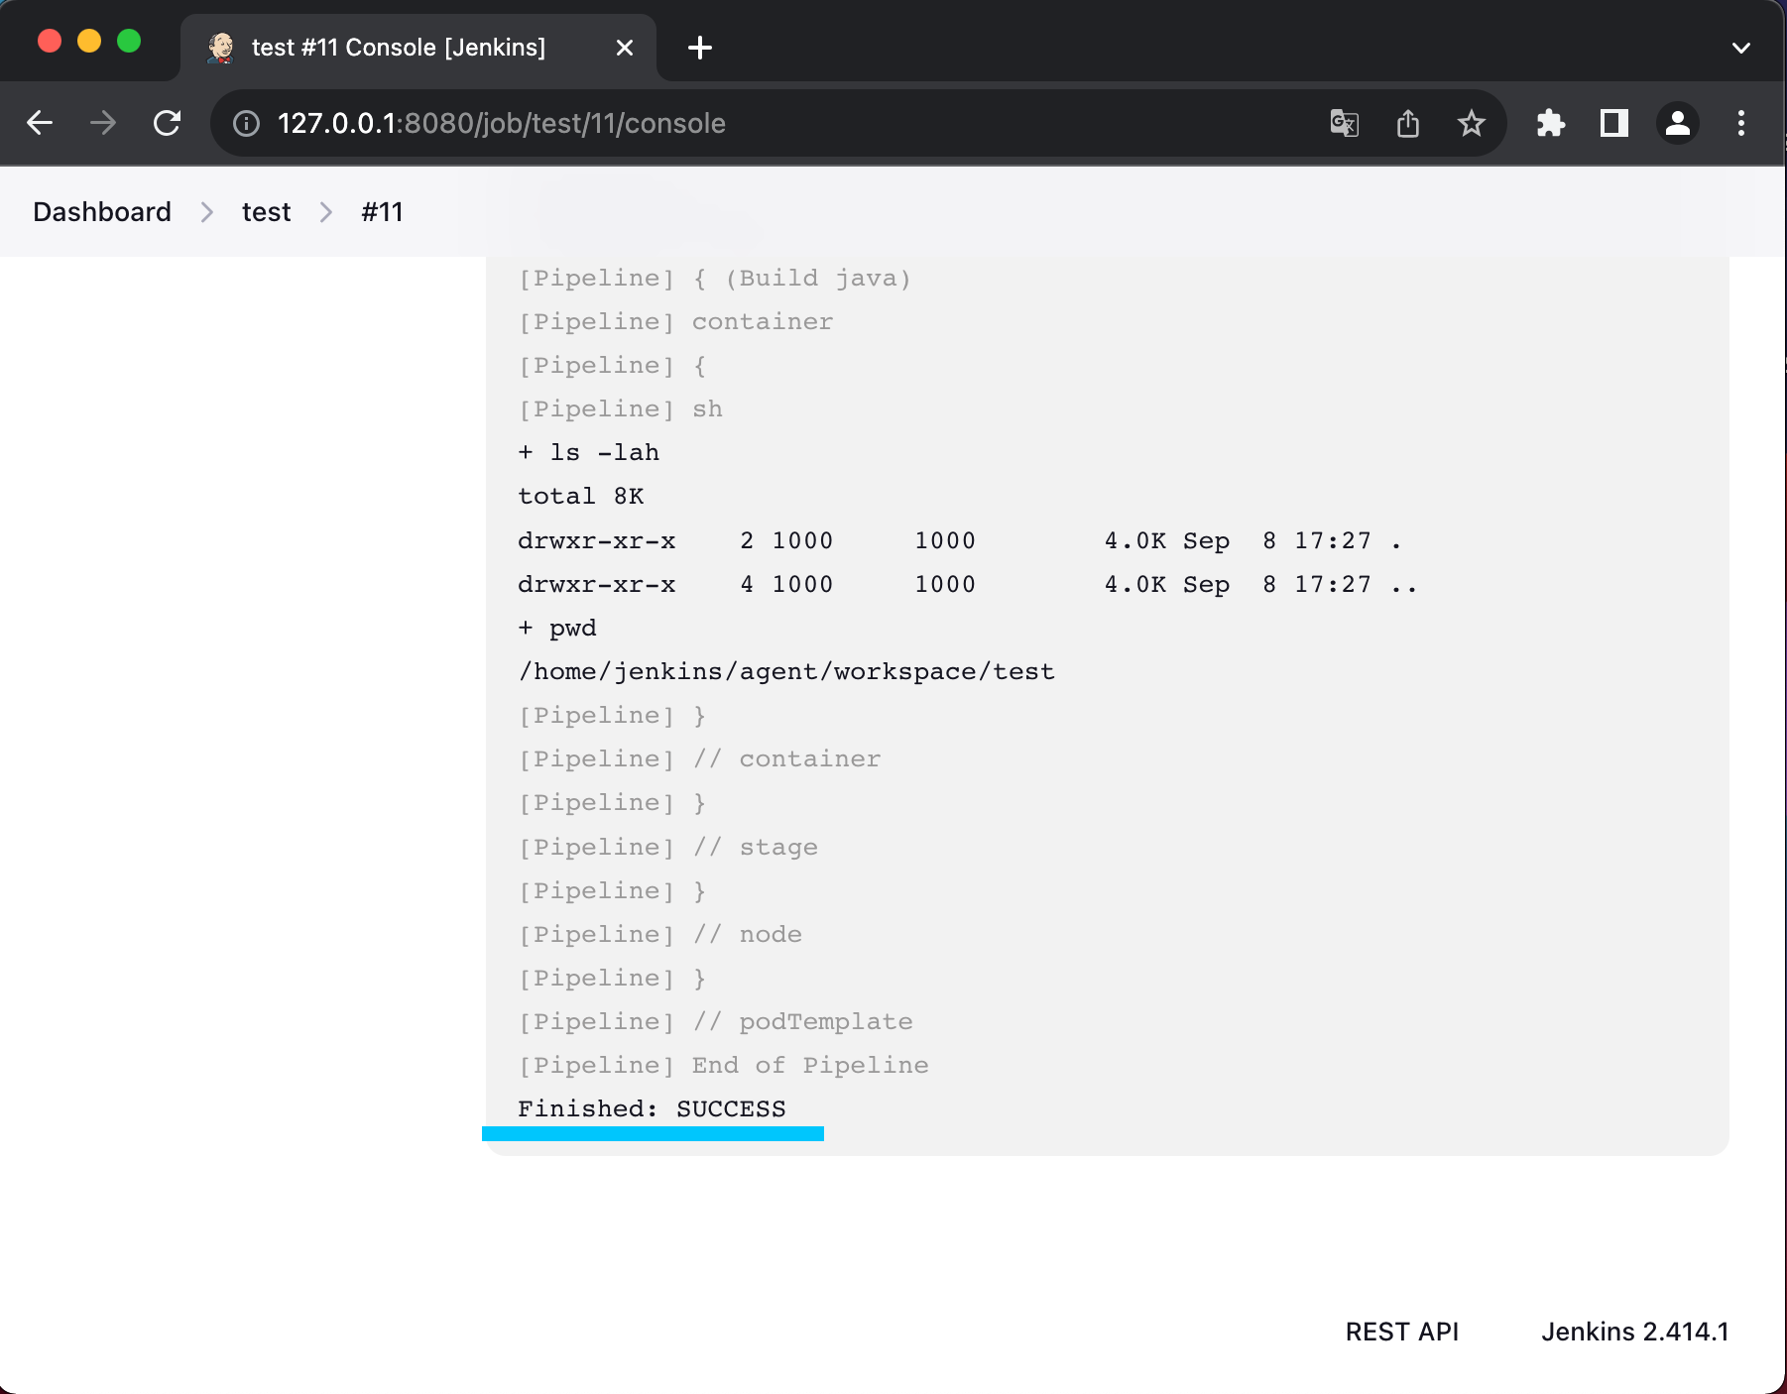Viewport: 1787px width, 1394px height.
Task: Click the browser back arrow
Action: pos(40,123)
